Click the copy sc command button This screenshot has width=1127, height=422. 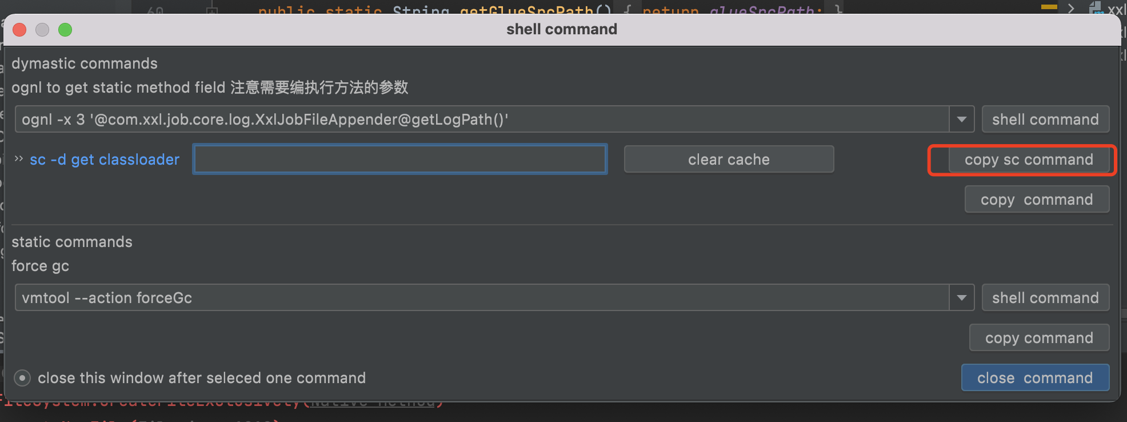[x=1029, y=160]
